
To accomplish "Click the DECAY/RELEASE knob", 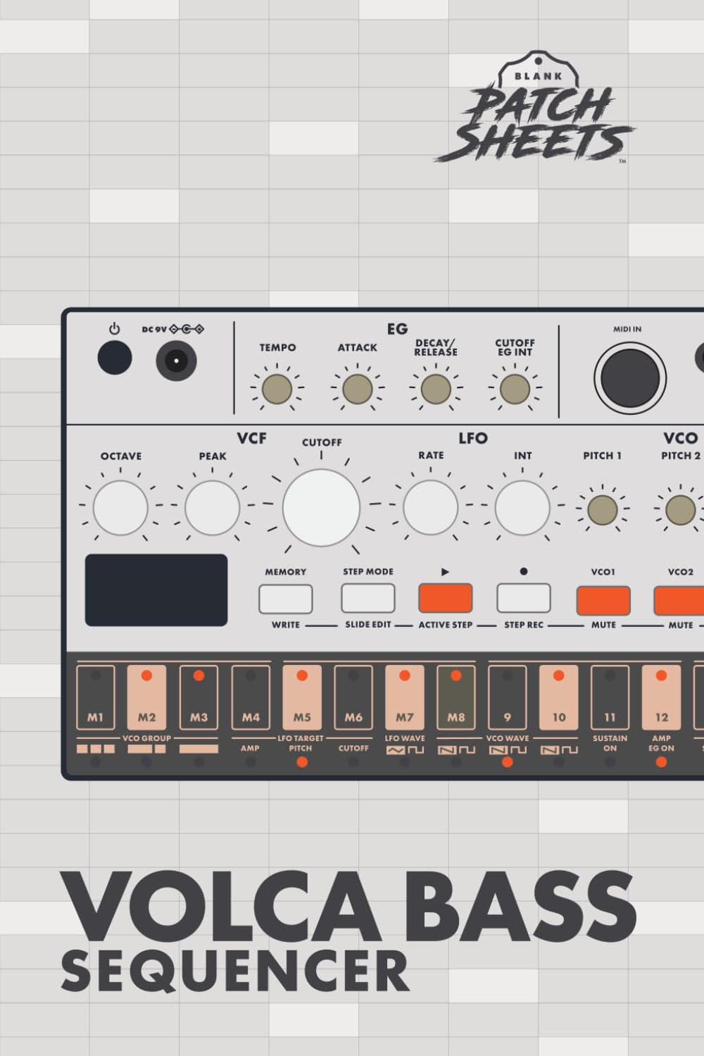I will click(x=436, y=389).
